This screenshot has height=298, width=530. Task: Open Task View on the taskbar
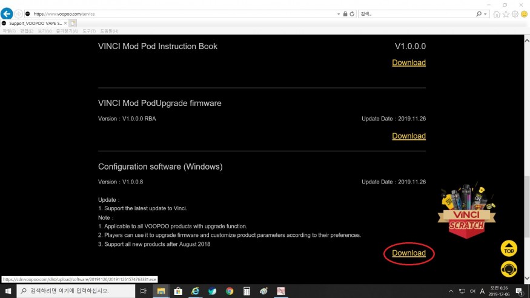144,291
